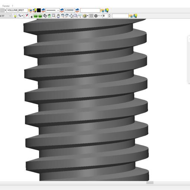Click the threaded screw 3D model

(x=86, y=100)
